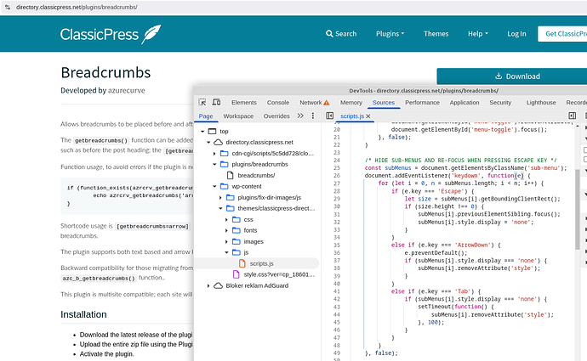Click the site info icon in address bar
Viewport: 587px width, 361px height.
[7, 7]
